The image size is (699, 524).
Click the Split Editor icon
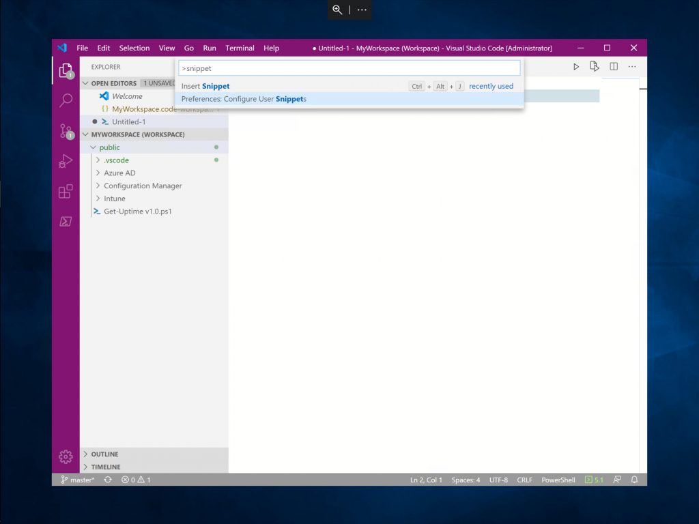pyautogui.click(x=614, y=67)
